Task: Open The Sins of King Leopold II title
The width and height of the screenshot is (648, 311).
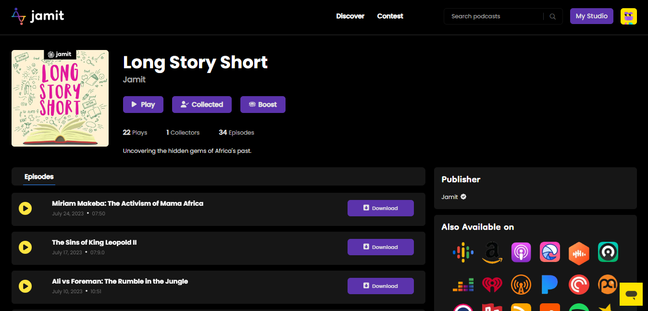Action: pyautogui.click(x=94, y=242)
